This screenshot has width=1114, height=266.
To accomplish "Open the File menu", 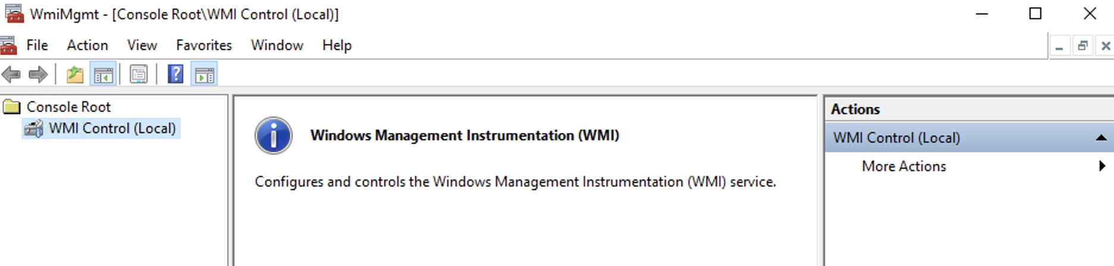I will click(x=37, y=46).
